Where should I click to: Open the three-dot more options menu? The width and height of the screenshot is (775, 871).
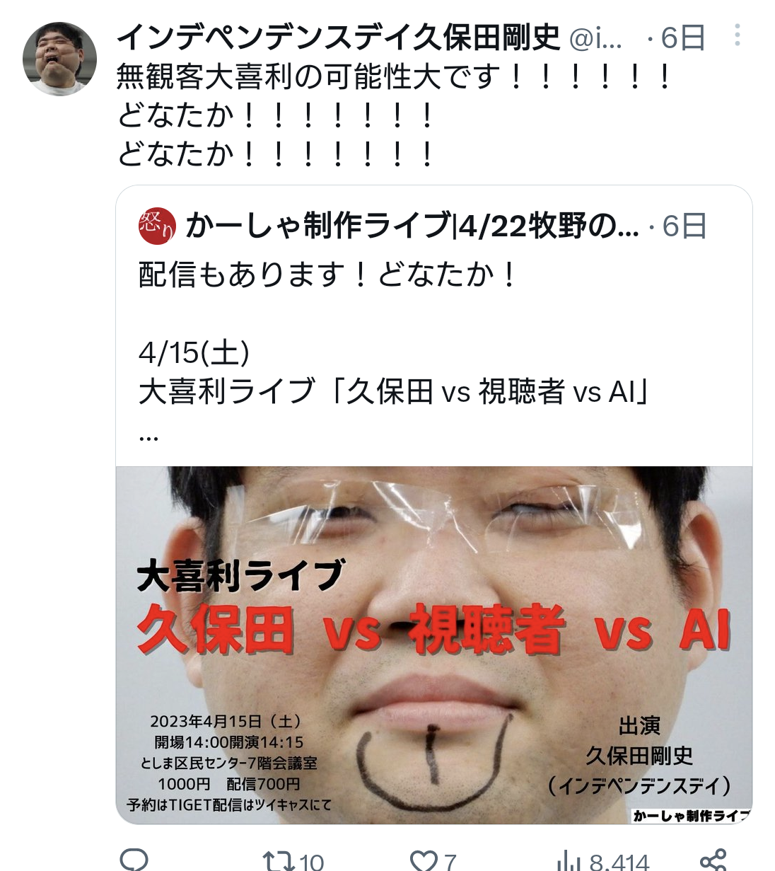click(738, 35)
